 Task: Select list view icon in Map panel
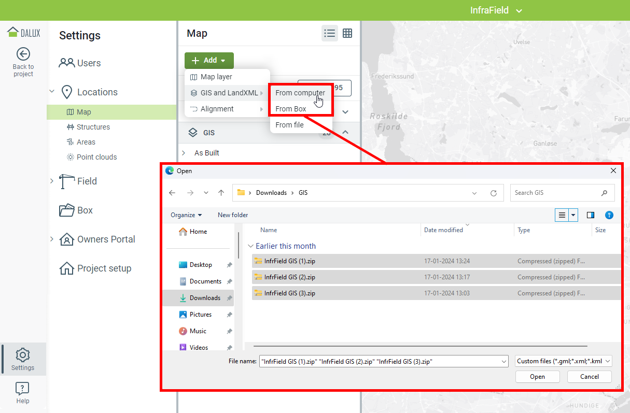[x=329, y=33]
